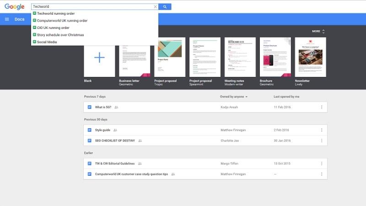The height and width of the screenshot is (206, 366).
Task: Select Computerworld UK running order suggestion
Action: [95, 21]
